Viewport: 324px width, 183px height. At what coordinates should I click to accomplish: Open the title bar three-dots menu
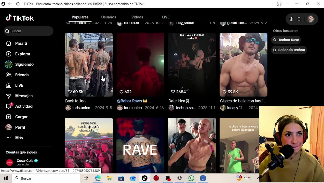(287, 4)
